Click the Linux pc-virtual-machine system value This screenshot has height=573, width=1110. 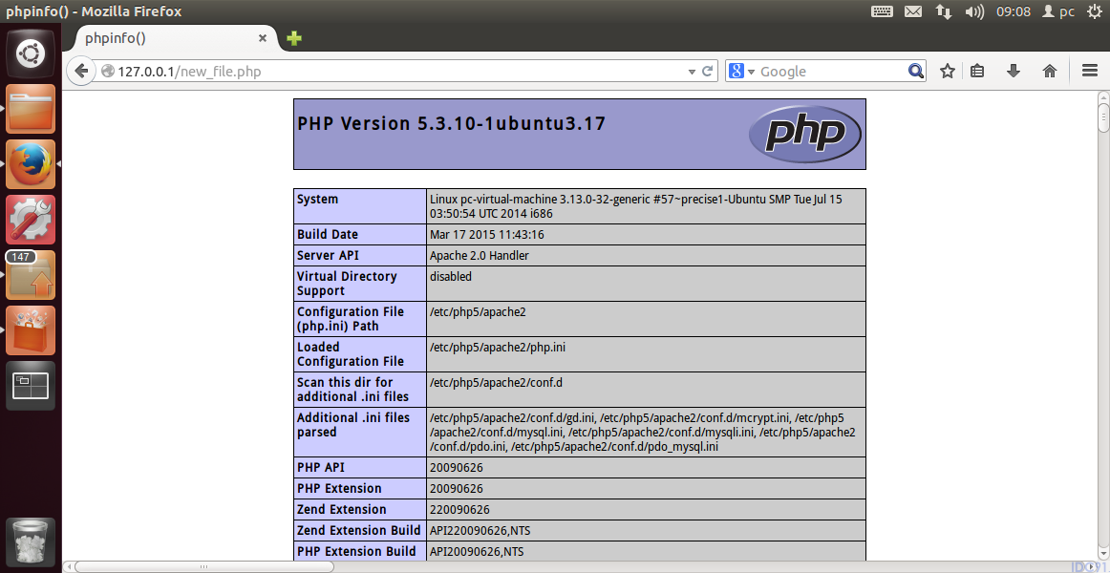click(x=636, y=206)
